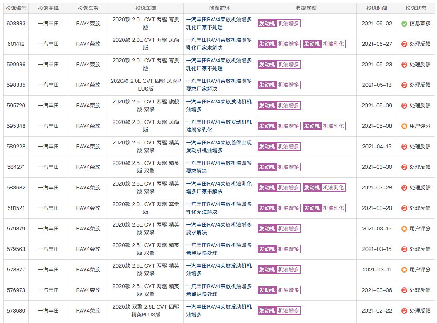Image resolution: width=437 pixels, height=323 pixels.
Task: Click red status icon in row 589228
Action: (404, 147)
